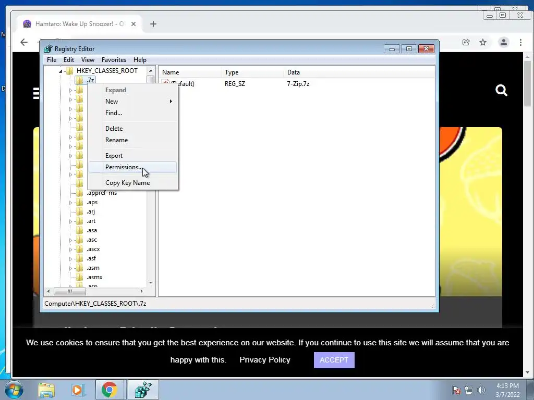Click the Type column header
The width and height of the screenshot is (534, 400).
(252, 72)
